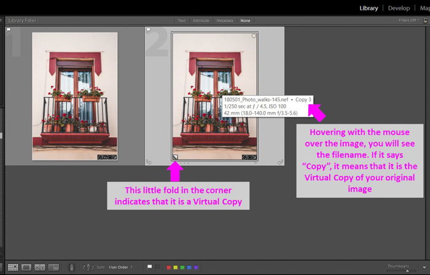The height and width of the screenshot is (275, 430).
Task: Toggle the flag on the first thumbnail cell
Action: pos(9,30)
